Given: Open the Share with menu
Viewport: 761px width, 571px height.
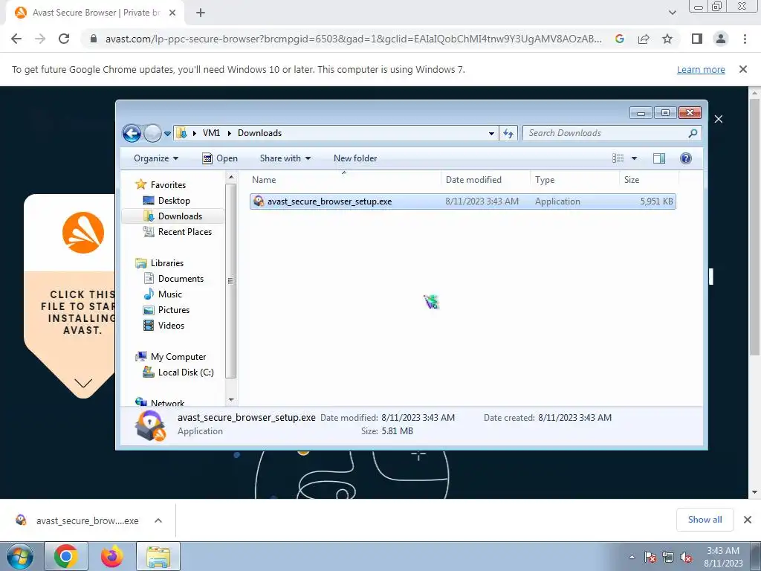Looking at the screenshot, I should pos(285,158).
